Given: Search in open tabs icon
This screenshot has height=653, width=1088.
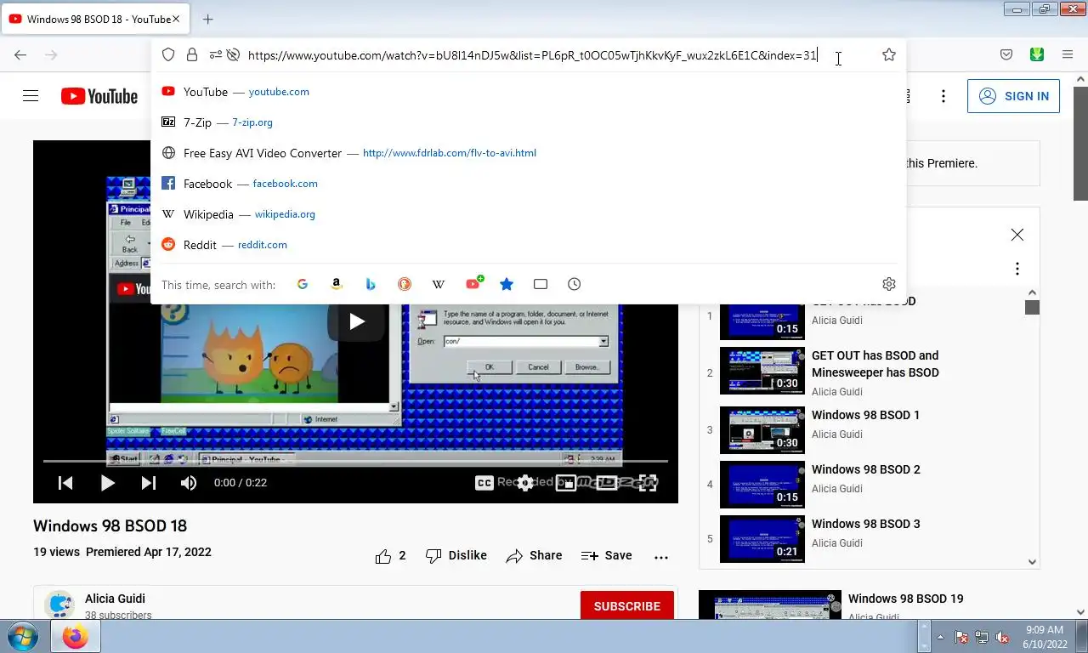Looking at the screenshot, I should pos(541,284).
